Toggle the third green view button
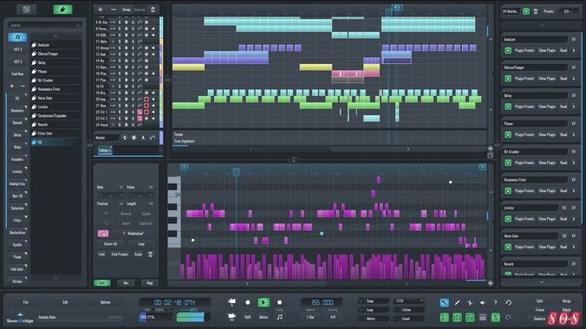Image resolution: width=586 pixels, height=329 pixels. tap(470, 318)
